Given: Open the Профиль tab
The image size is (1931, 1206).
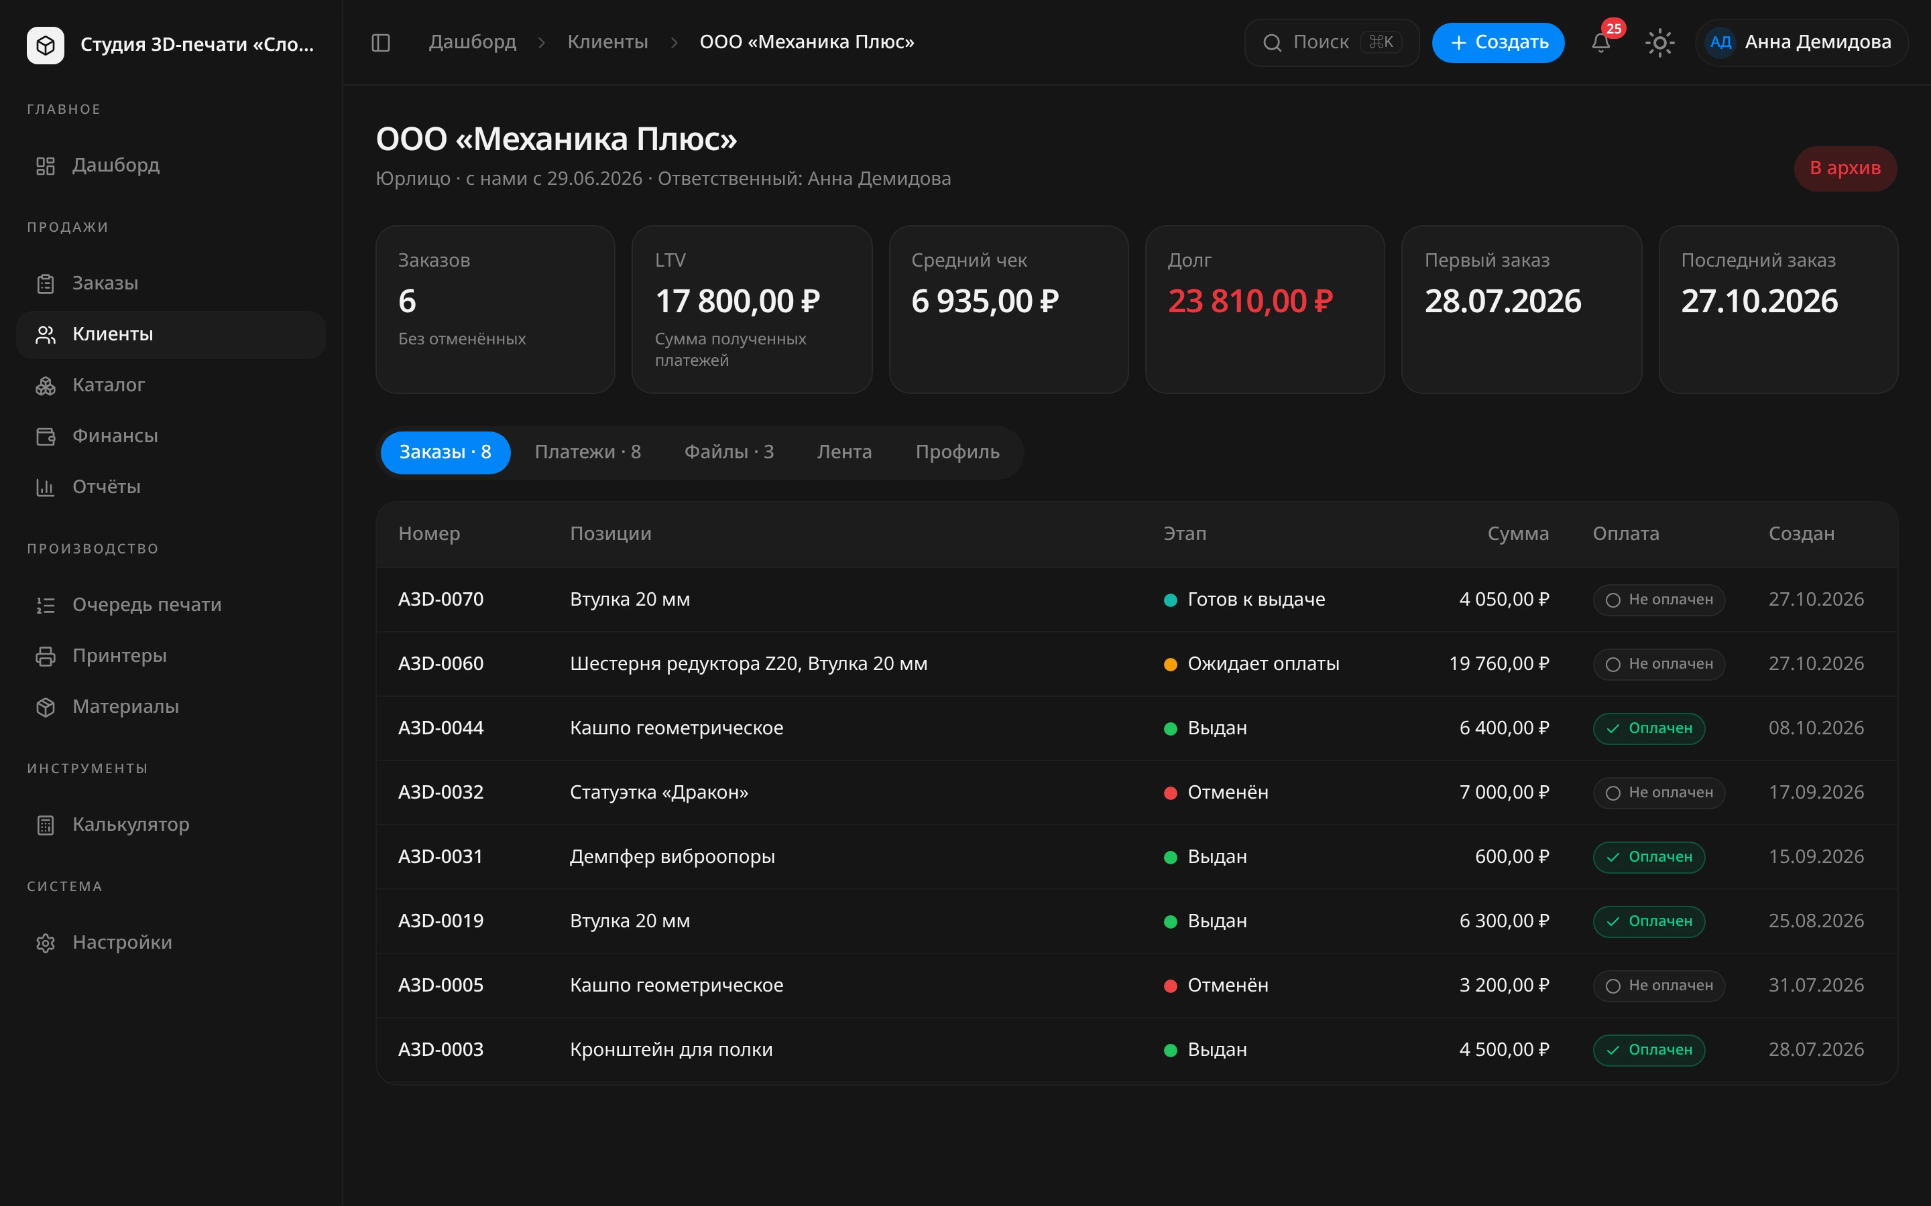Looking at the screenshot, I should pos(957,452).
